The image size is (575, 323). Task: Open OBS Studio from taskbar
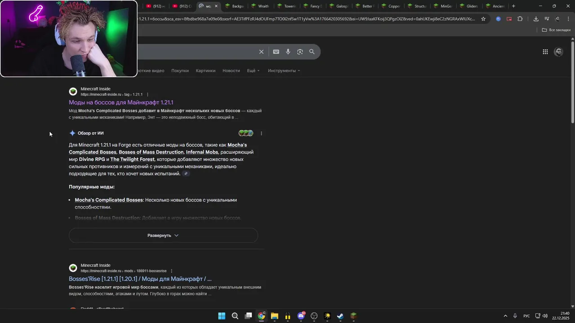point(314,316)
